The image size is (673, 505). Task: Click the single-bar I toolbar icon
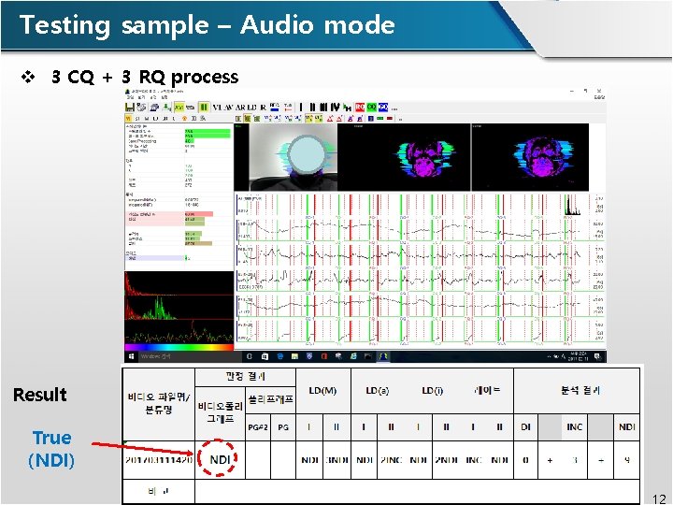point(301,108)
